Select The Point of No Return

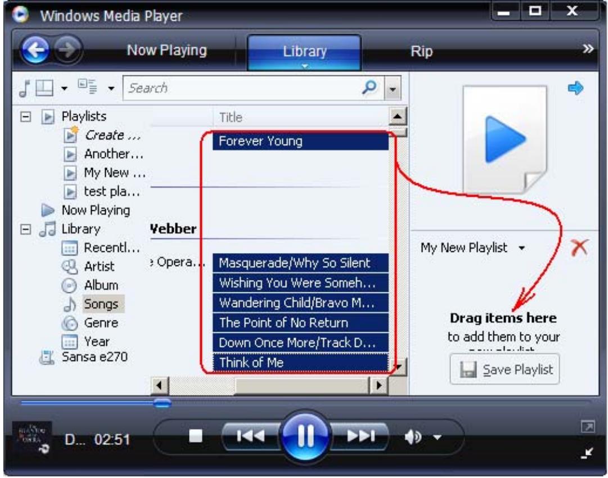point(300,323)
